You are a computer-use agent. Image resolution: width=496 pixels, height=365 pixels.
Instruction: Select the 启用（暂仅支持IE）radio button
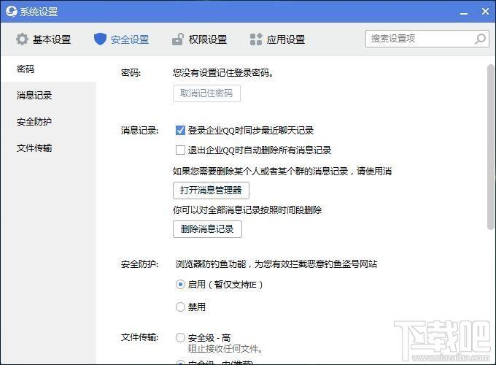[180, 284]
